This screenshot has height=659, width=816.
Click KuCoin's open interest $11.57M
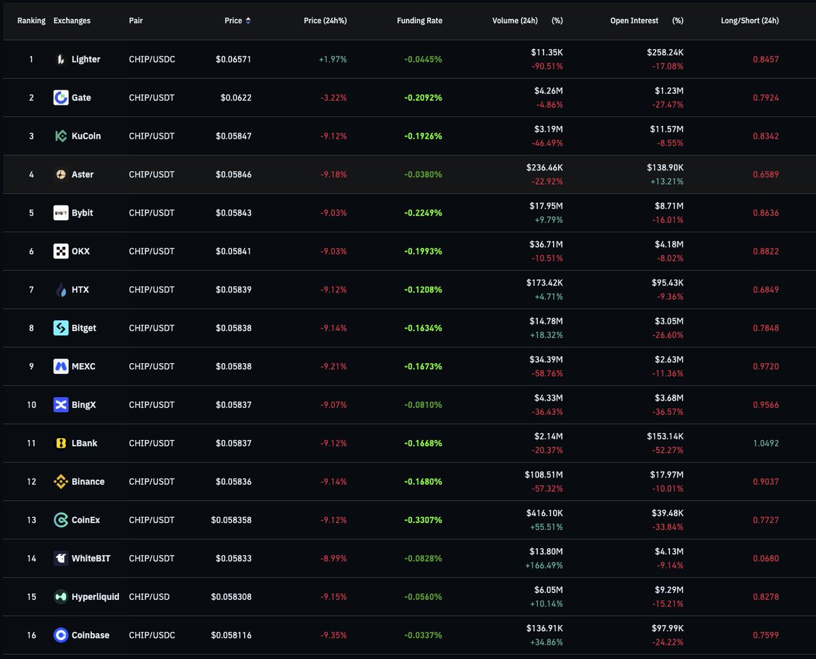coord(666,129)
